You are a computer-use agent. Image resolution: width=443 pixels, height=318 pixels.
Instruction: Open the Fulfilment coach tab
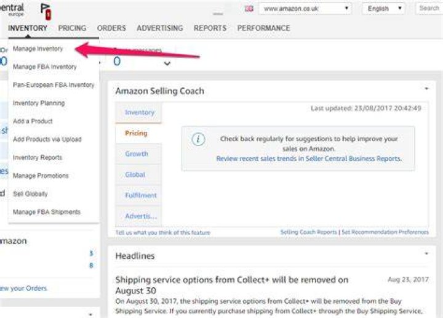pos(138,195)
